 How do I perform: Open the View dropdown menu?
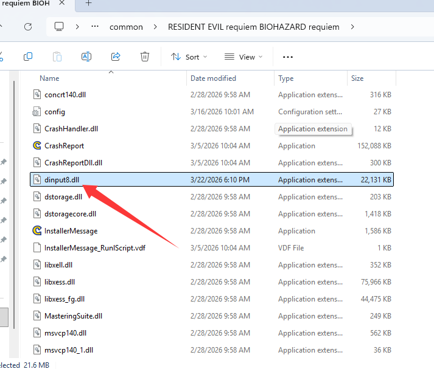click(243, 57)
